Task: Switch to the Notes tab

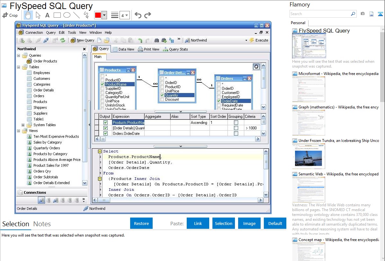Action: [x=42, y=224]
